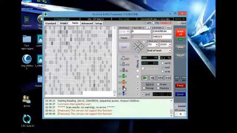Click the Recall button

180,55
